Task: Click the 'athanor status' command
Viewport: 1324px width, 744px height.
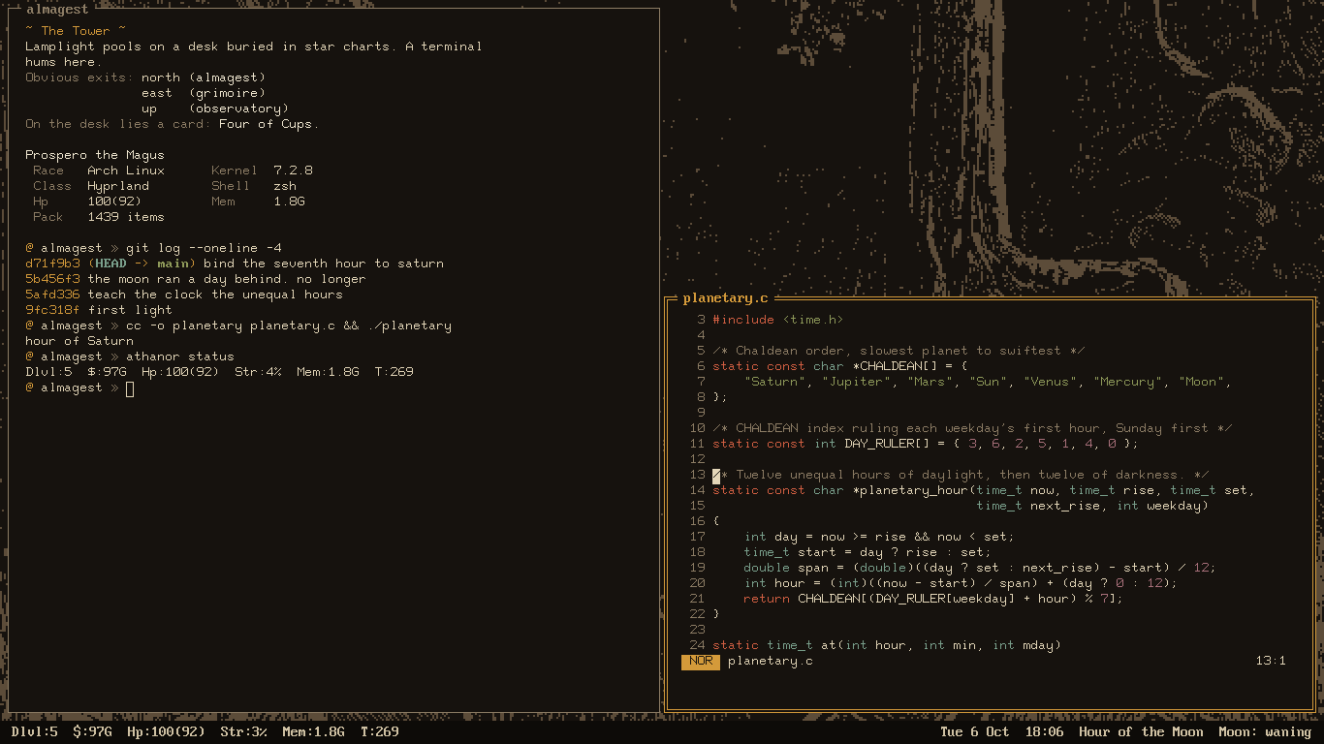Action: coord(180,356)
